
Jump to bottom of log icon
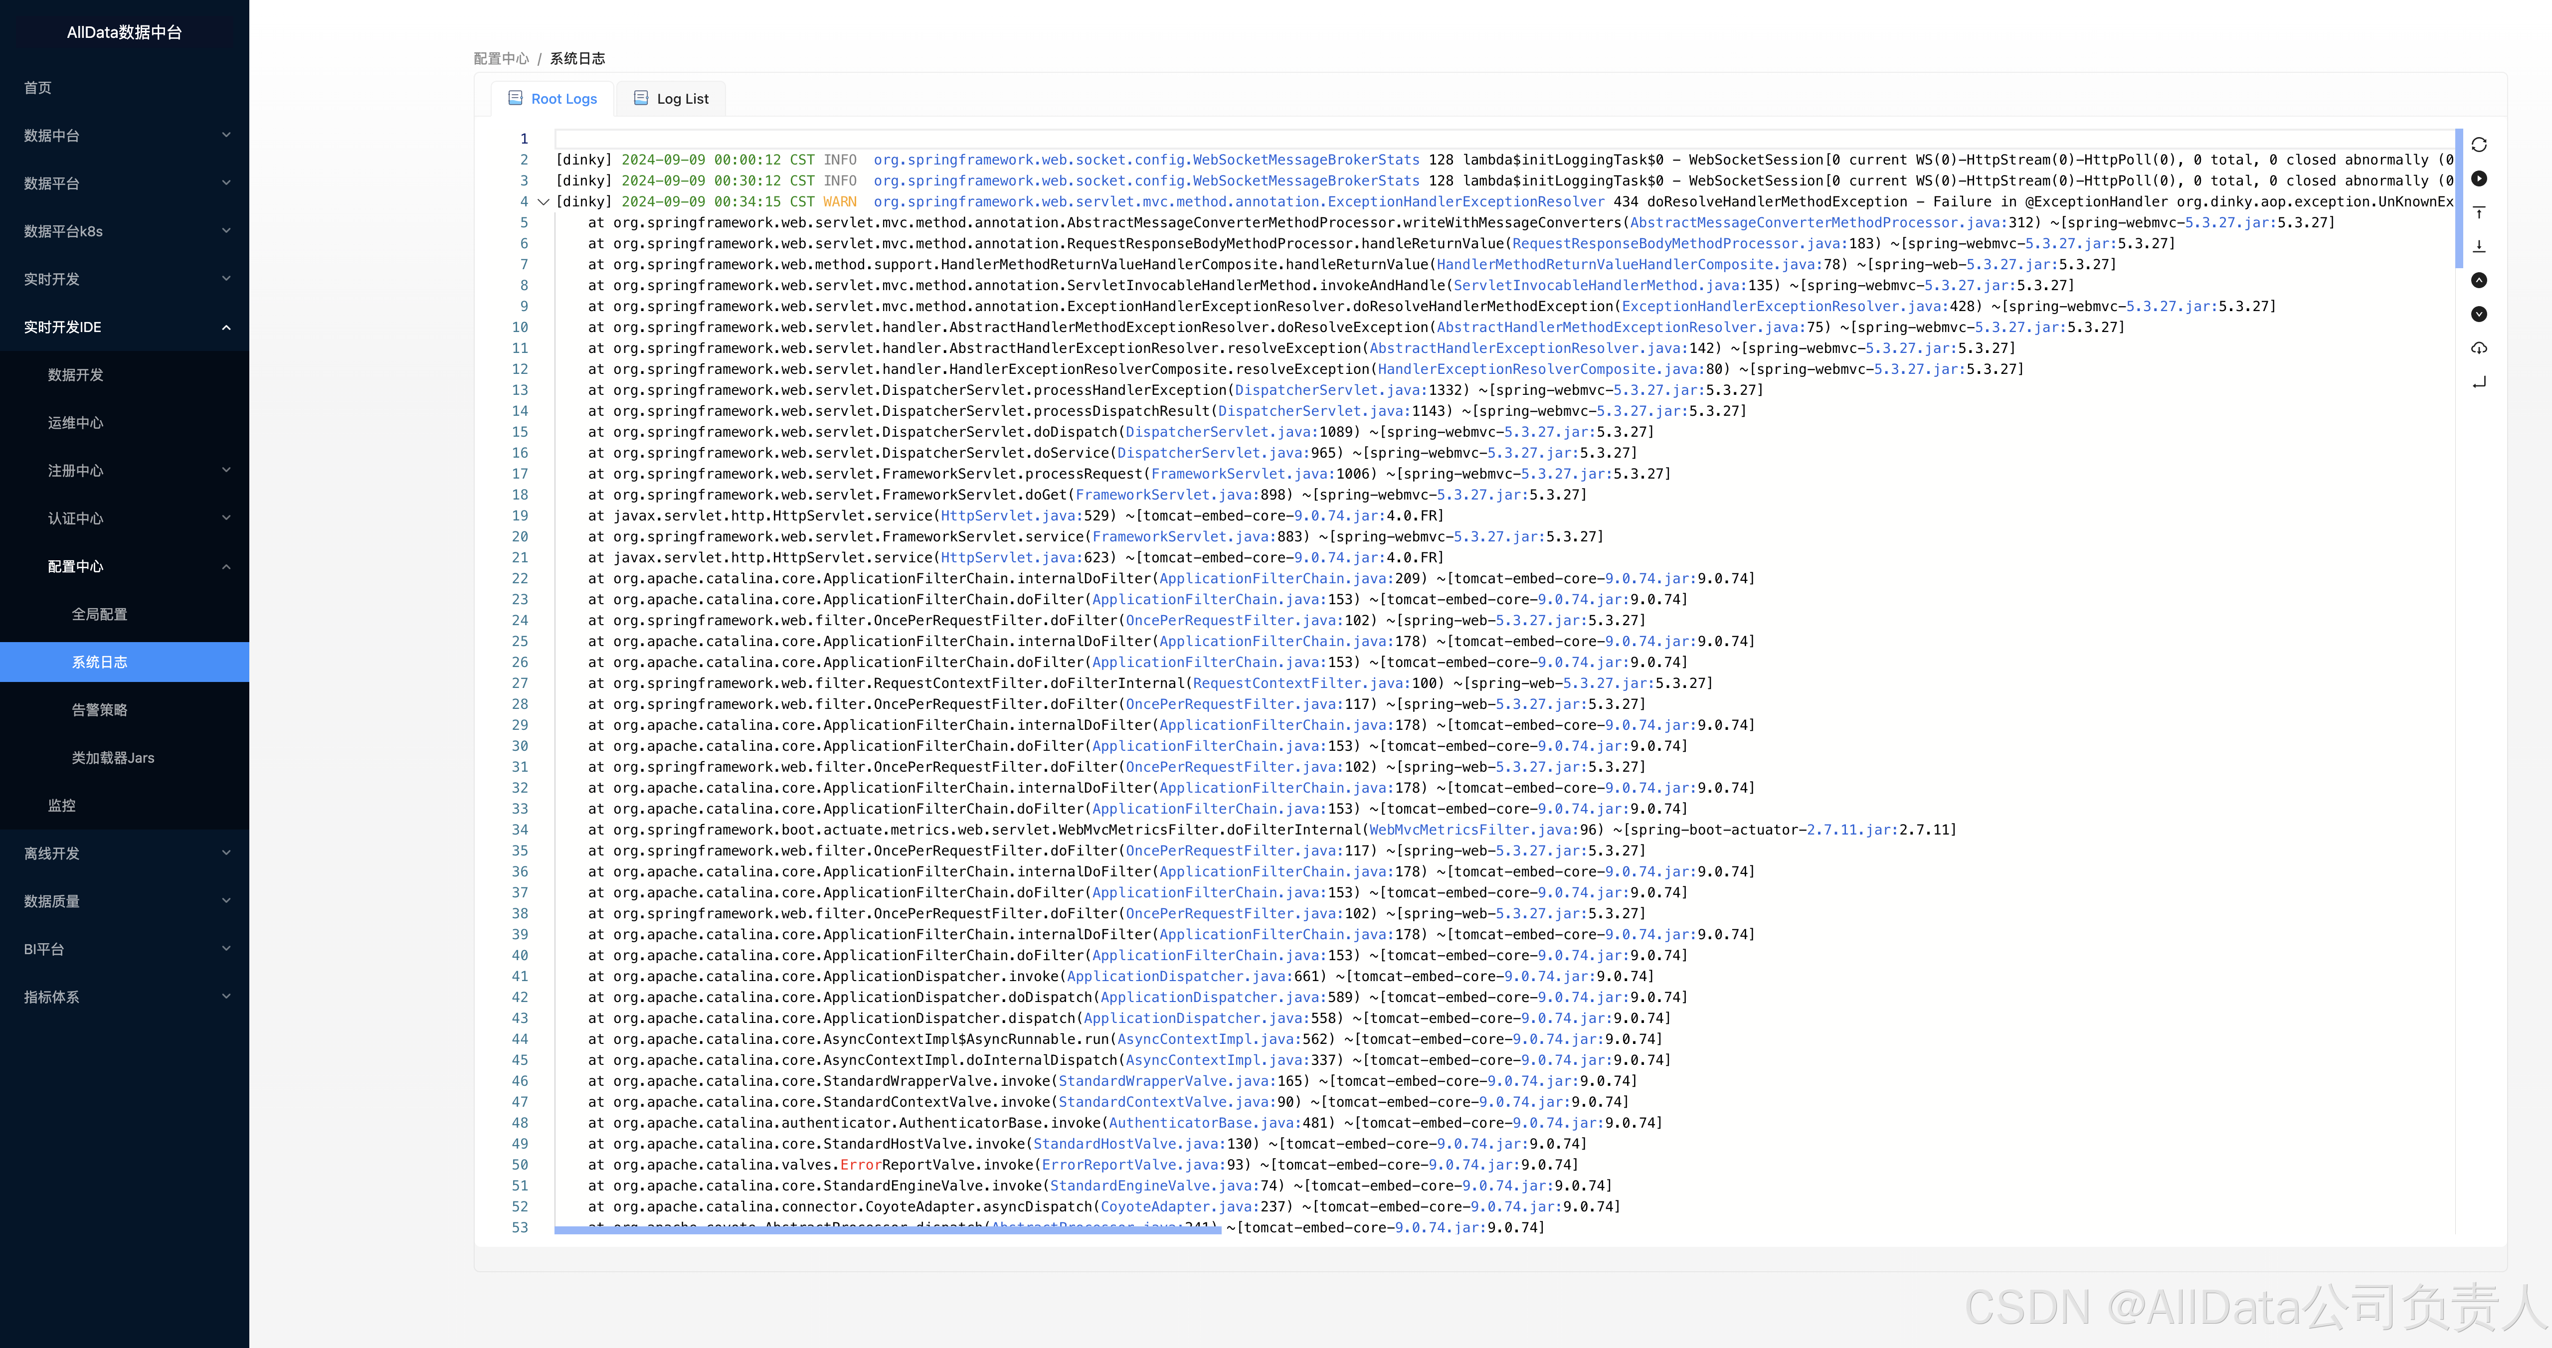[x=2479, y=247]
